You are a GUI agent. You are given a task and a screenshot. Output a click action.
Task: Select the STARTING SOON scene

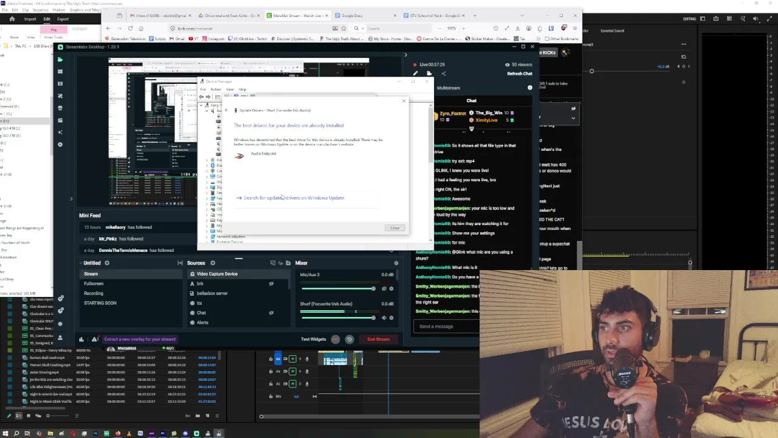(x=100, y=303)
